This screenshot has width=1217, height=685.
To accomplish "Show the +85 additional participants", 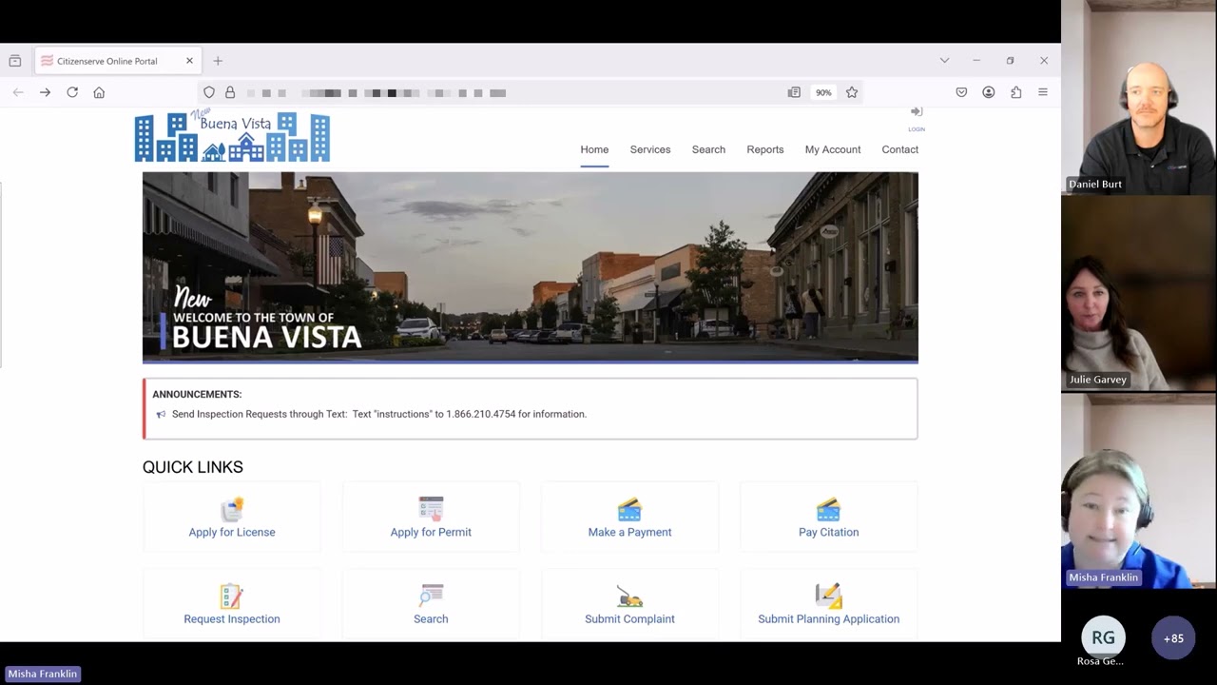I will point(1173,638).
